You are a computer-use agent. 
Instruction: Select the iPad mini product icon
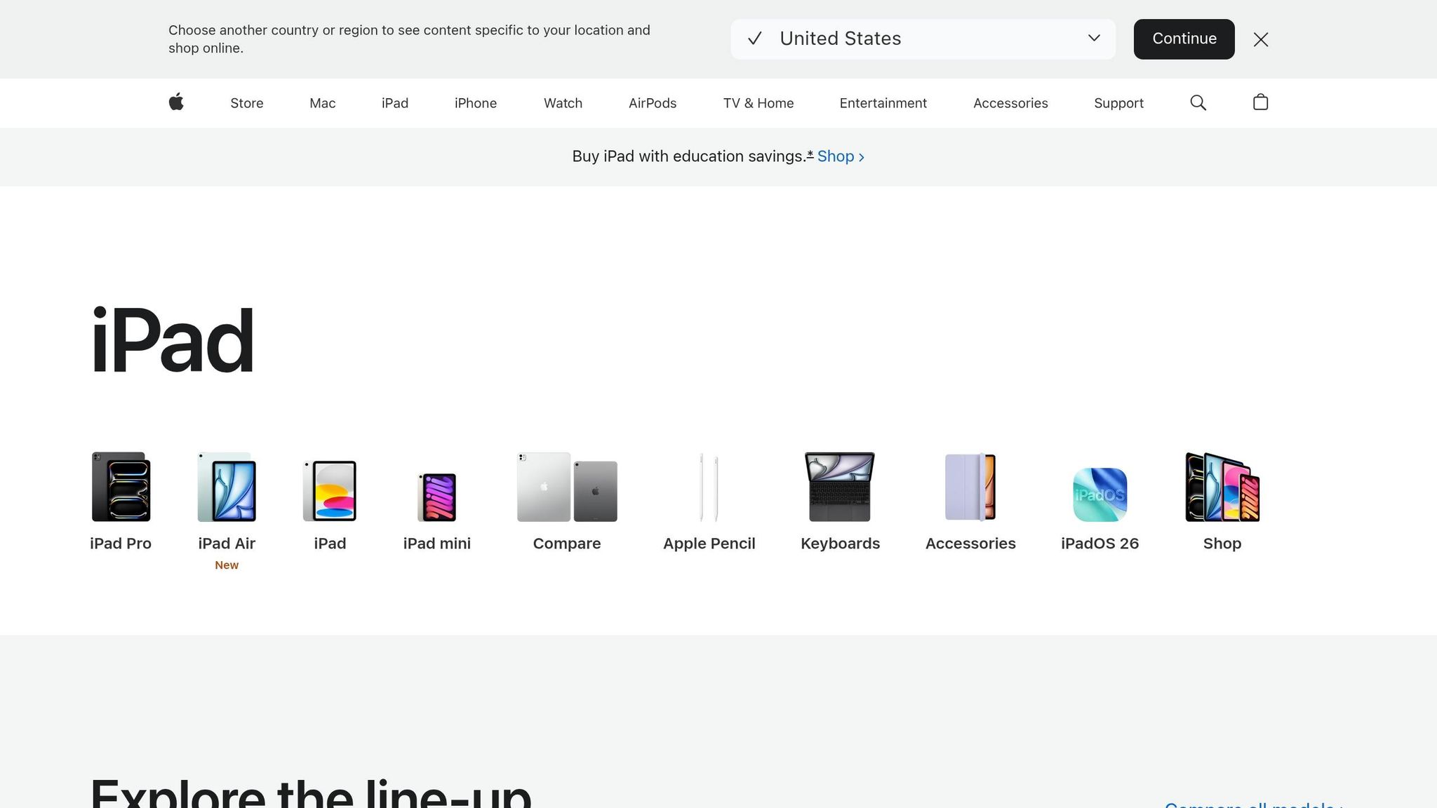coord(437,497)
